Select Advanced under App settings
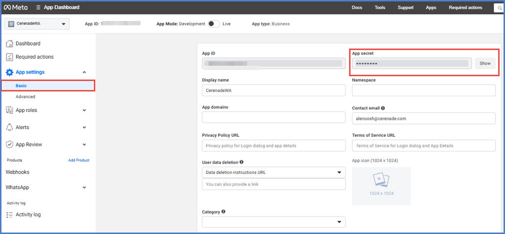This screenshot has width=505, height=234. click(x=25, y=97)
